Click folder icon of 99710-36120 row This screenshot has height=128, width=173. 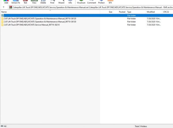2,19
